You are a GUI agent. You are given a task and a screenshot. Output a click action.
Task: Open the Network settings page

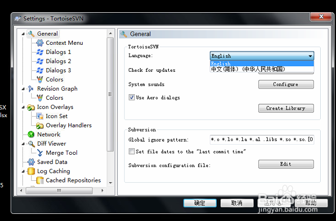pyautogui.click(x=48, y=134)
